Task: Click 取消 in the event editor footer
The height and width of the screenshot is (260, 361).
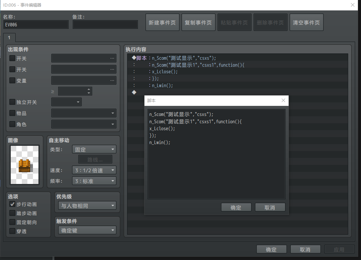Action: coord(305,249)
